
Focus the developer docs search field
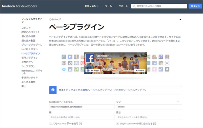tap(159, 6)
